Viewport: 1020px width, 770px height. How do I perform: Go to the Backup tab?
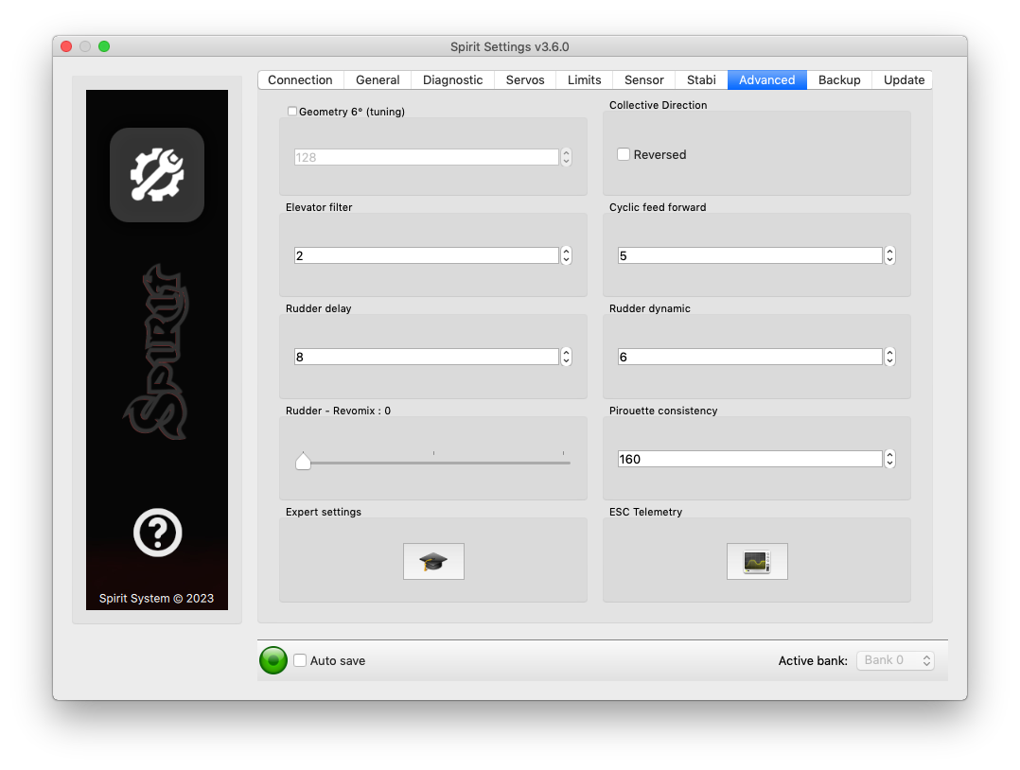click(839, 80)
